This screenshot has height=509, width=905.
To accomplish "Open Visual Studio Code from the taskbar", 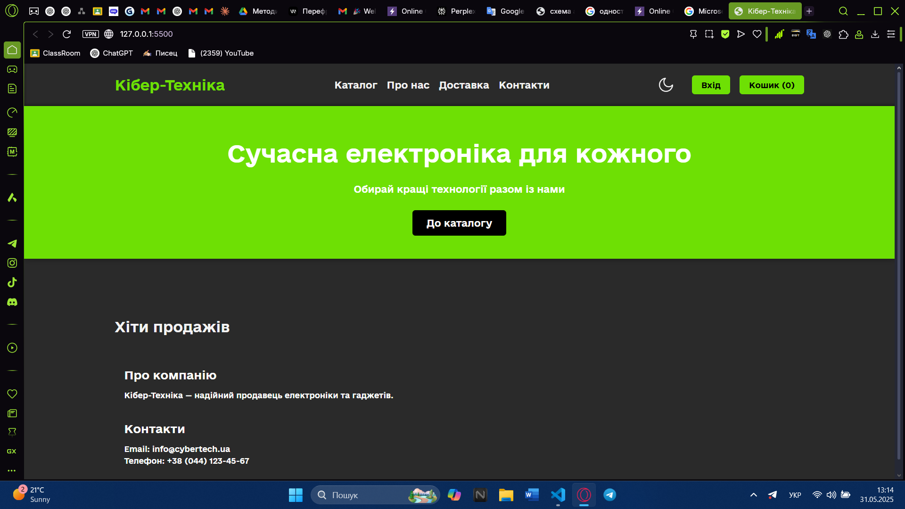I will [558, 495].
